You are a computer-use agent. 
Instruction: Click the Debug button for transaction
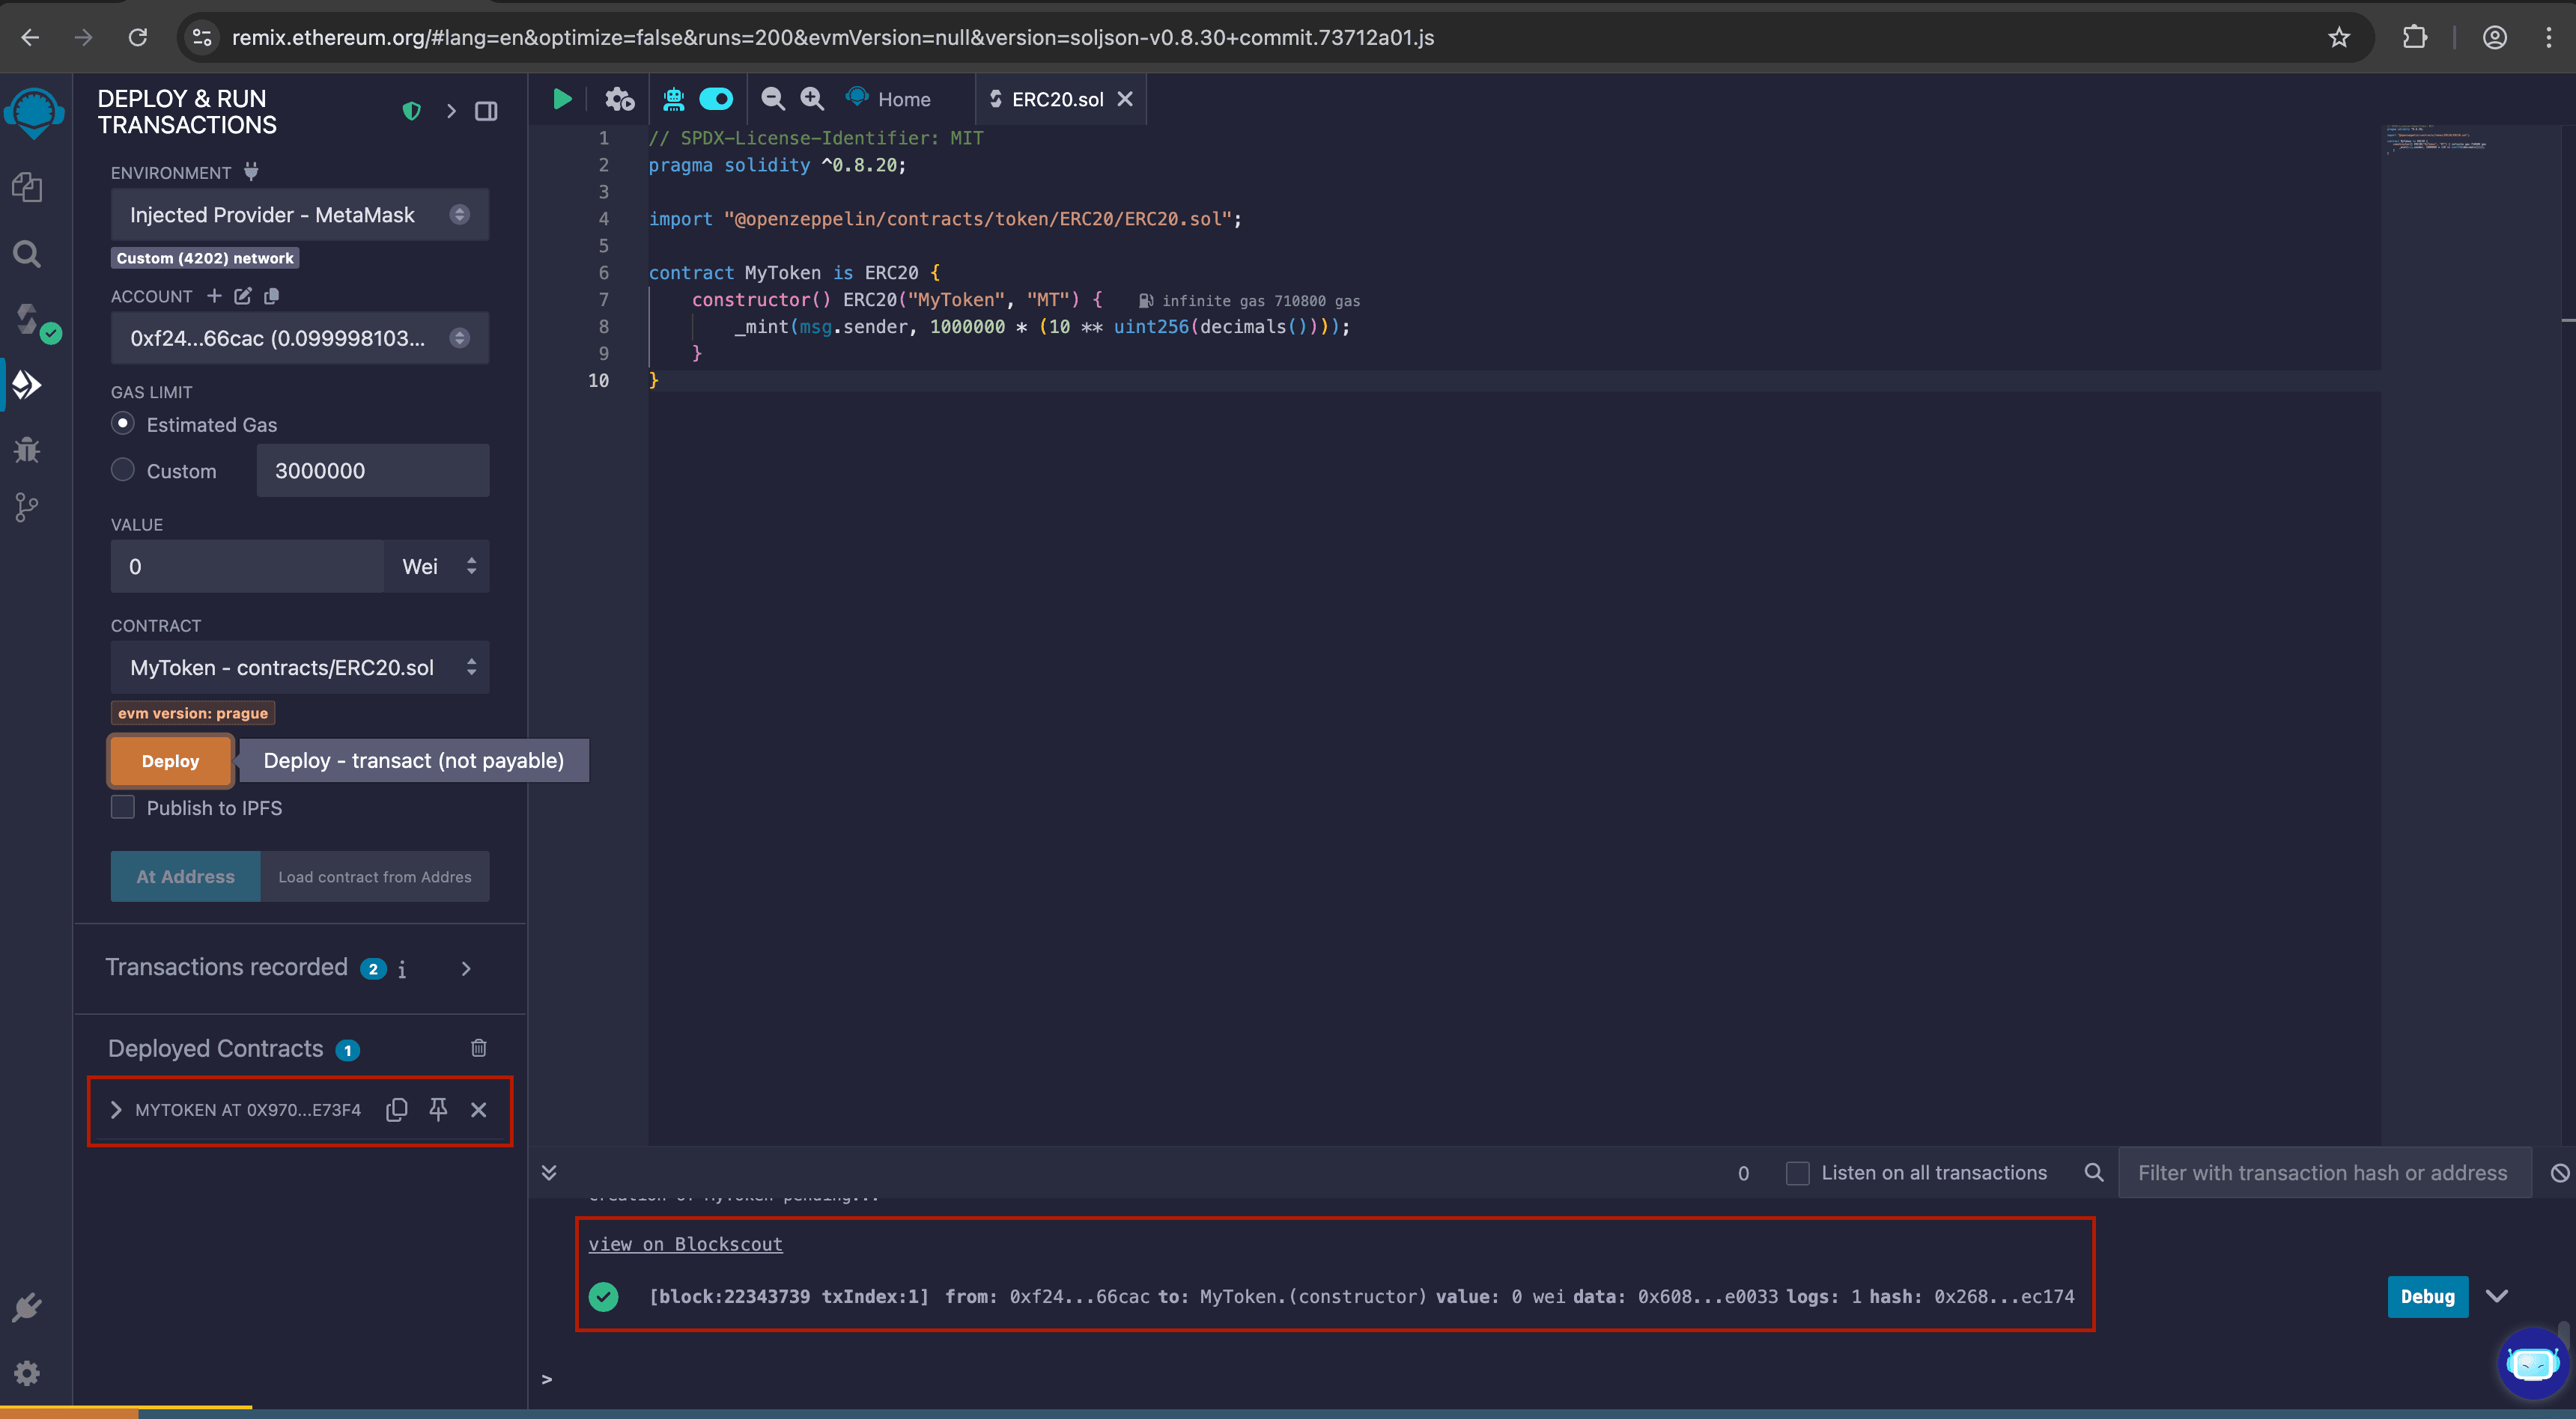(x=2428, y=1296)
